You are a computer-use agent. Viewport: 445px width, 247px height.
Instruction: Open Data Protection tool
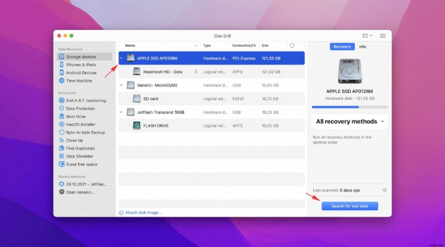[x=80, y=108]
